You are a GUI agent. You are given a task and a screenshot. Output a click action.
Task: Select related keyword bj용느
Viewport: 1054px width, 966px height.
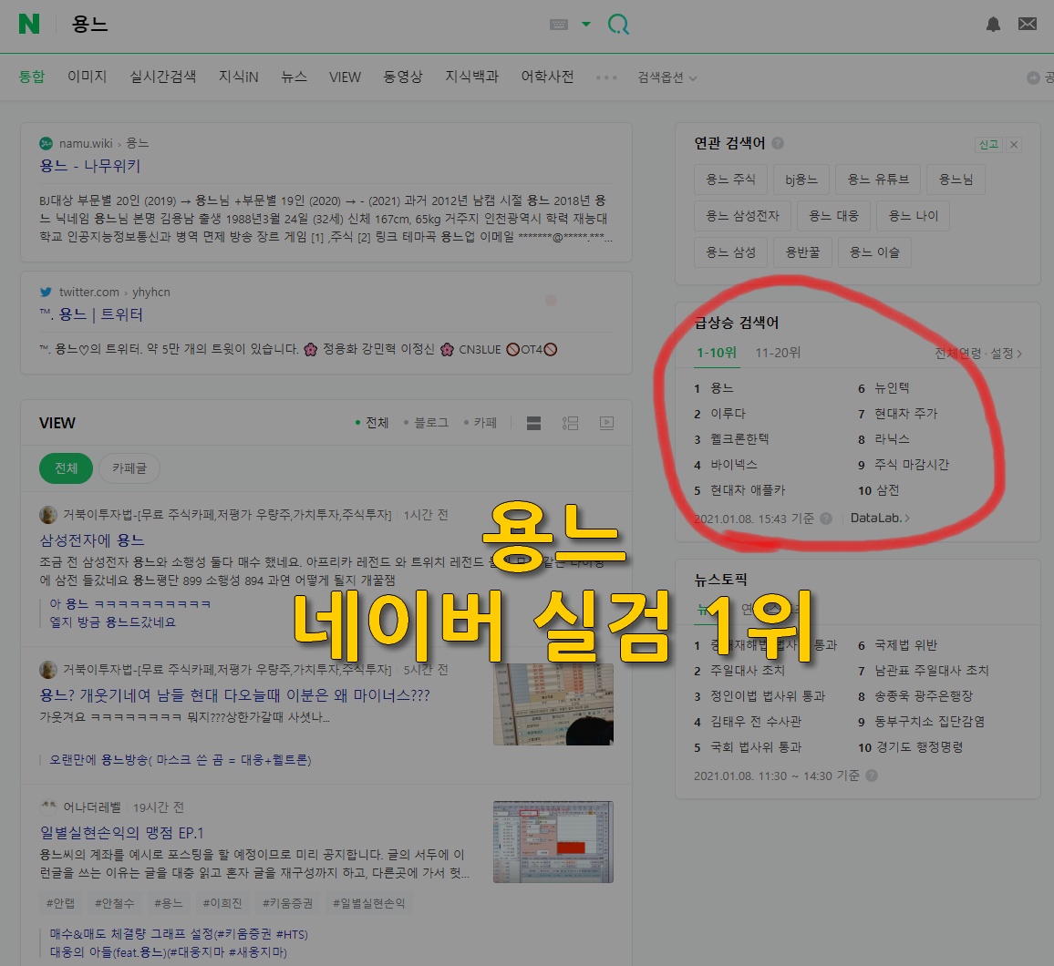point(801,180)
